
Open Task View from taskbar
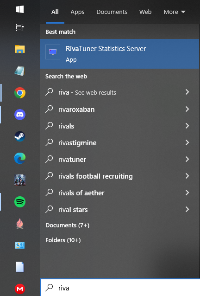[20, 27]
